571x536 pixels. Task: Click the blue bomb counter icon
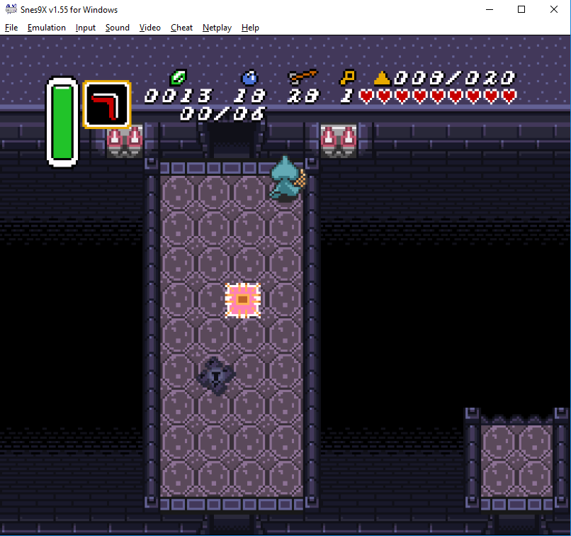pyautogui.click(x=249, y=77)
